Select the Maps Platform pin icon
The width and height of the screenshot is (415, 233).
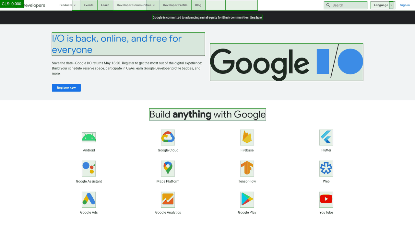[168, 168]
